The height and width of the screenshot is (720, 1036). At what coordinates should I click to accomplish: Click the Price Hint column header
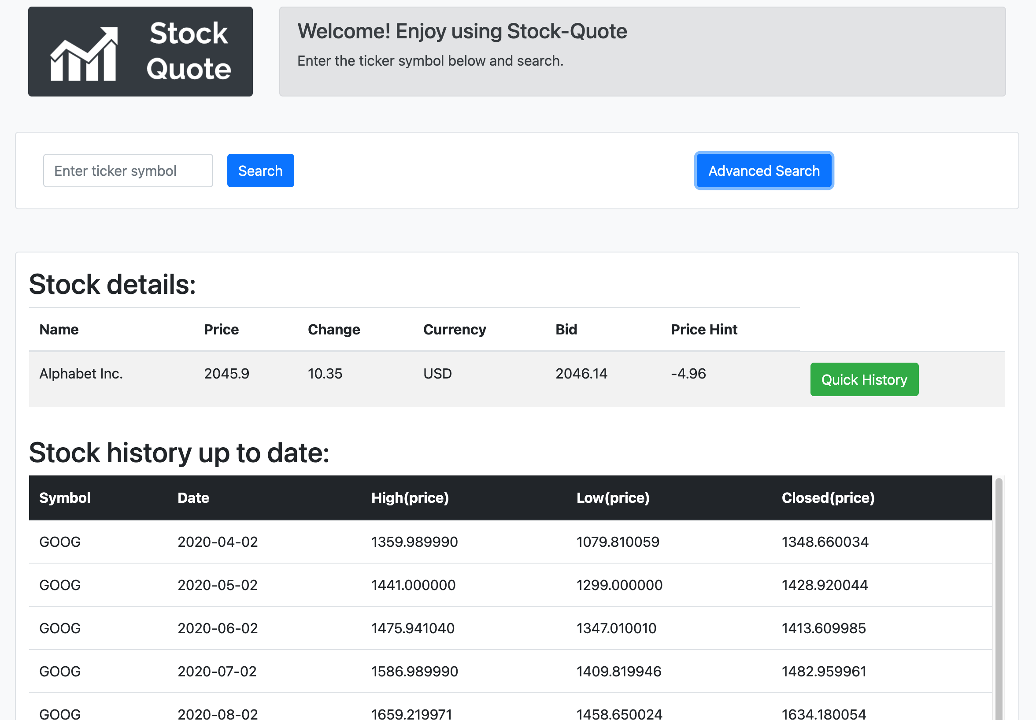point(704,329)
